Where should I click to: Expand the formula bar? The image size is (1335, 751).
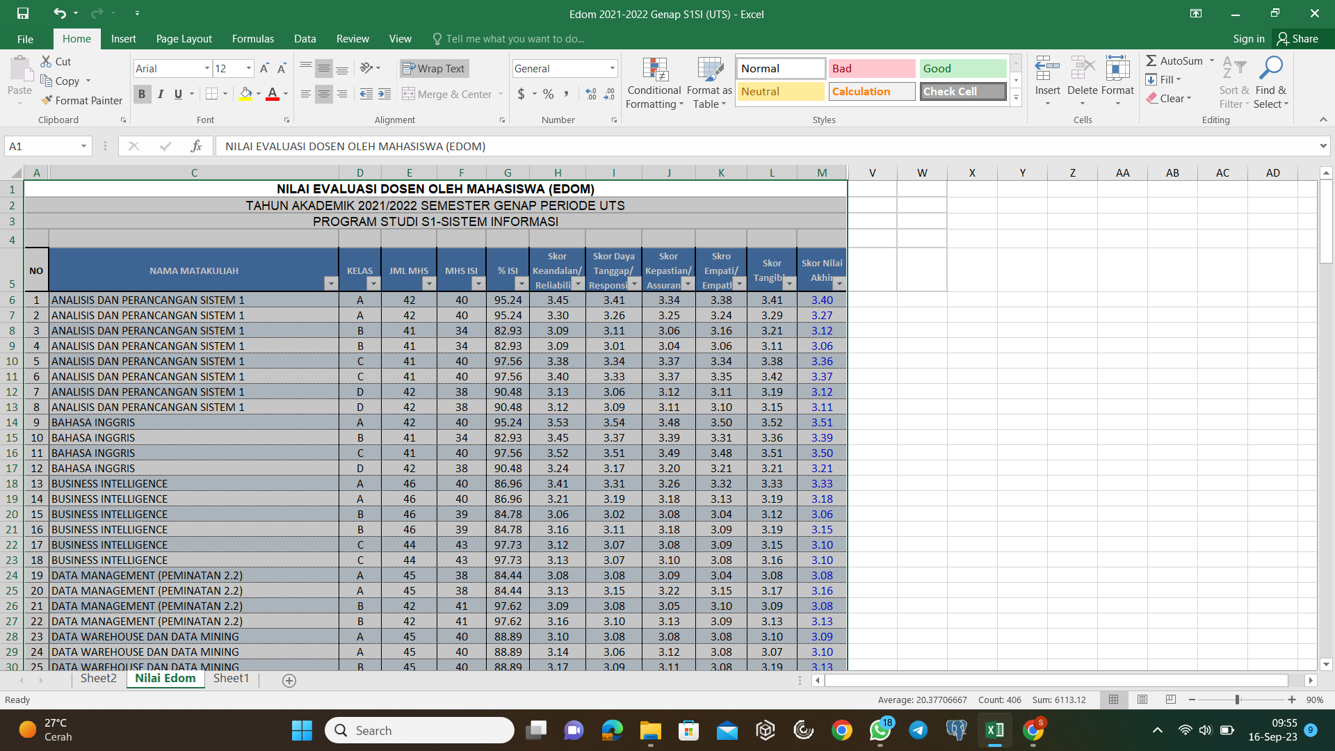(1322, 146)
